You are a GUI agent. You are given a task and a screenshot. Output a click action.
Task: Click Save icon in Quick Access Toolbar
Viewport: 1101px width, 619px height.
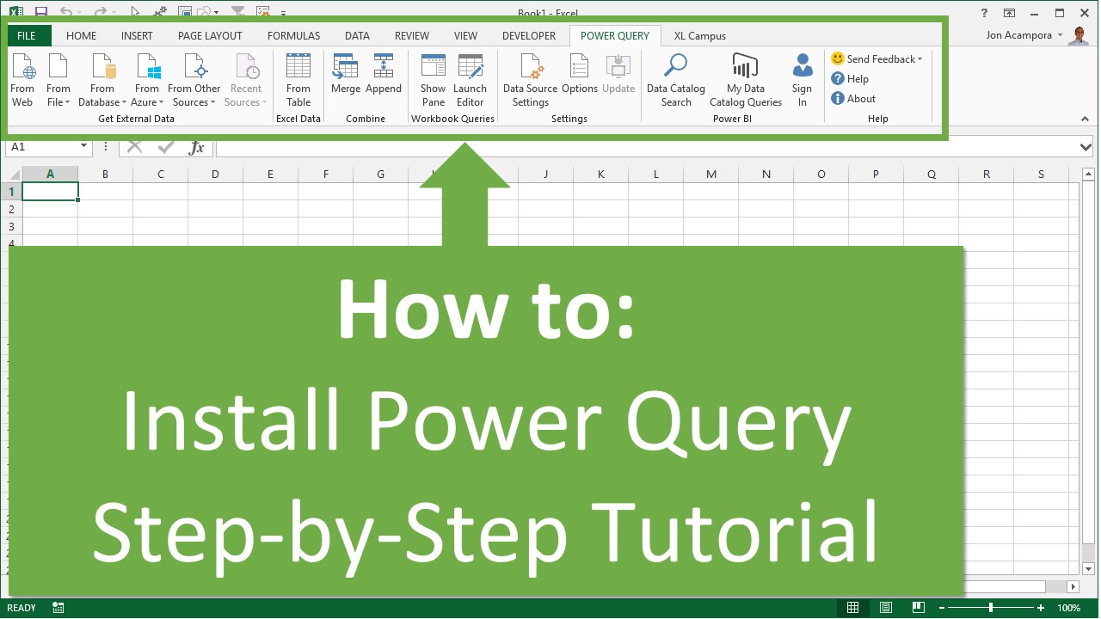(41, 13)
